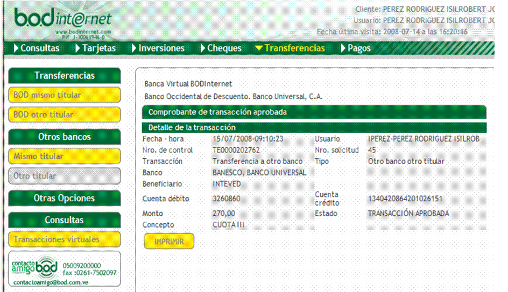Expand the Cheques menu arrow
This screenshot has width=508, height=292.
coord(202,48)
